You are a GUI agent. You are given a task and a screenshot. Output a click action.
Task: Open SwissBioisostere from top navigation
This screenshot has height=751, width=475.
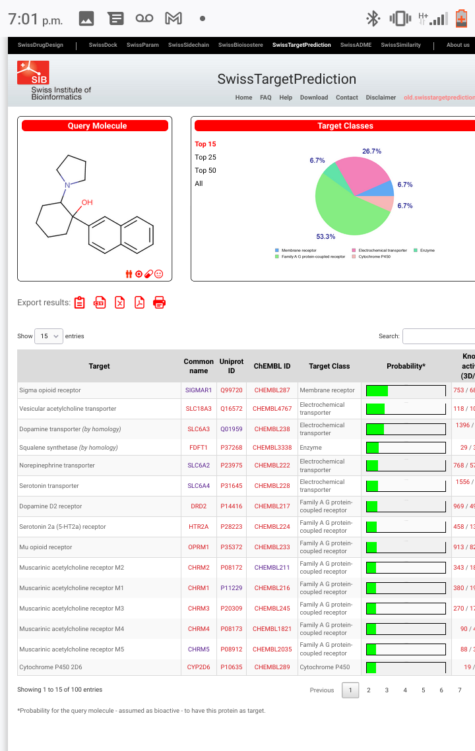click(x=241, y=45)
